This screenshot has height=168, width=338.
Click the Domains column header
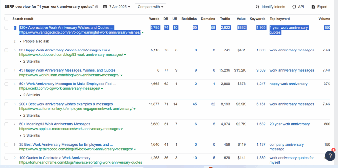pyautogui.click(x=208, y=19)
